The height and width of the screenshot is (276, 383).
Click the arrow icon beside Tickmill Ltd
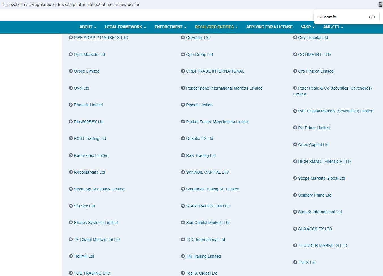pos(71,256)
